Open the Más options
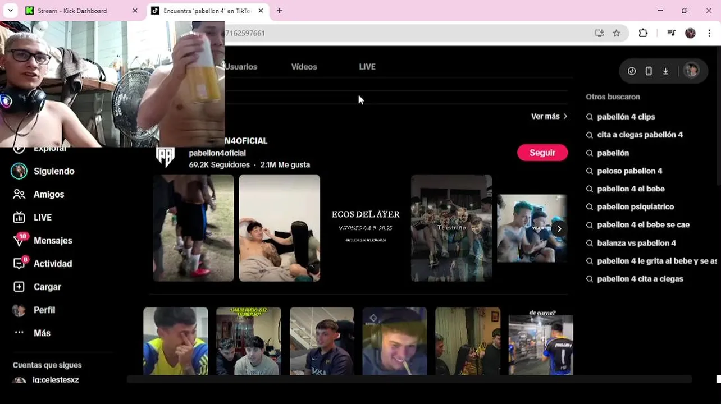The width and height of the screenshot is (721, 404). 32,333
